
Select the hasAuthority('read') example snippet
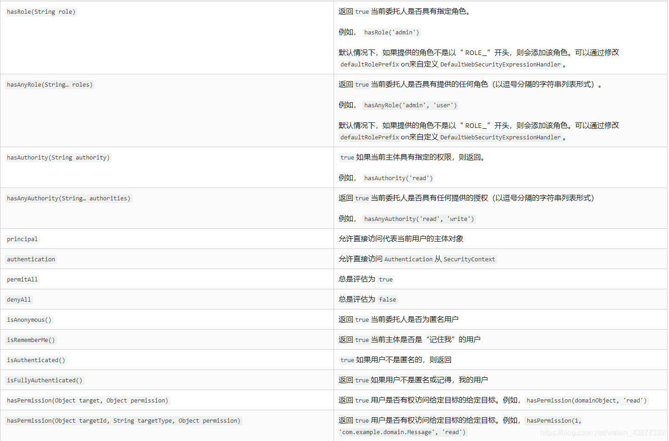(x=398, y=178)
